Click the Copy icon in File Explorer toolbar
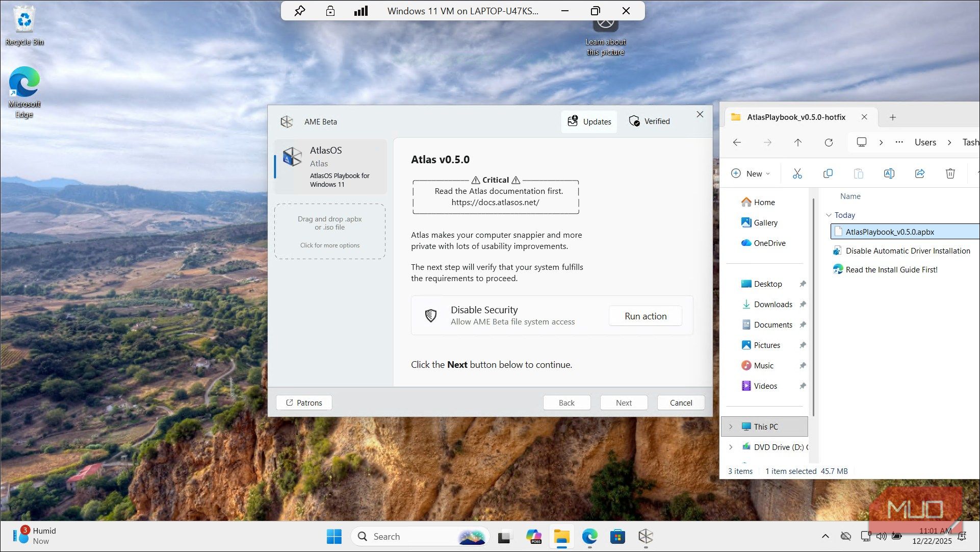This screenshot has width=980, height=552. click(828, 173)
